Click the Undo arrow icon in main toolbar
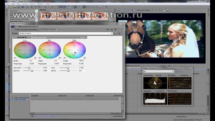The width and height of the screenshot is (215, 121). tap(45, 7)
